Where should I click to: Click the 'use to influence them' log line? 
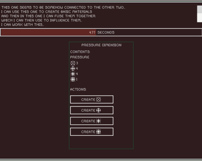click(x=42, y=20)
